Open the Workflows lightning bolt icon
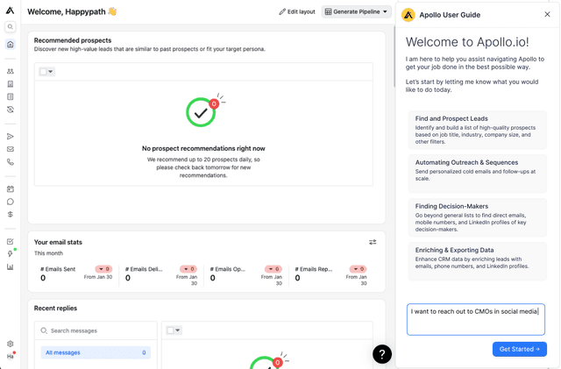 [x=10, y=254]
